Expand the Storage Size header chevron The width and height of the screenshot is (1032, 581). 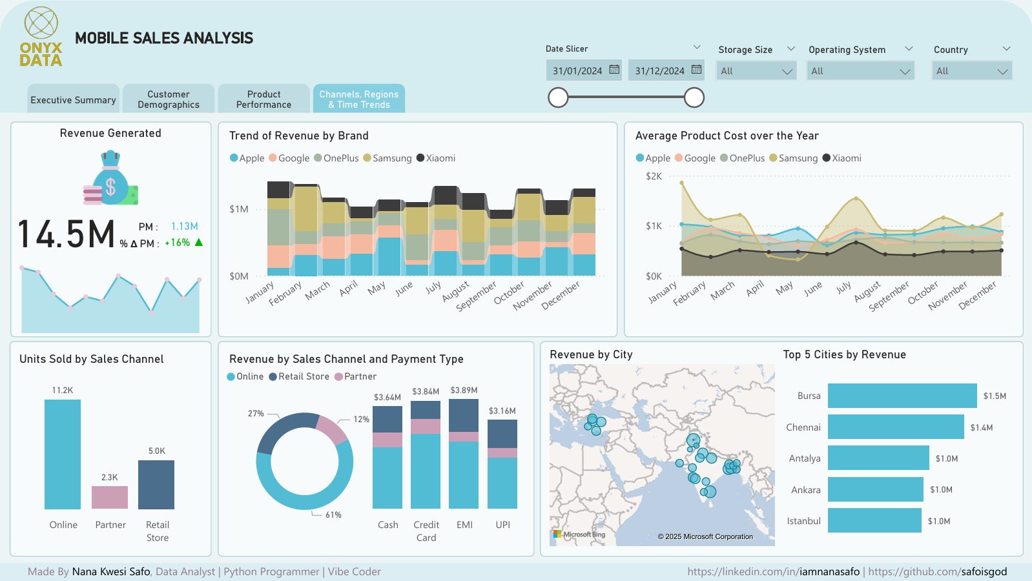790,49
